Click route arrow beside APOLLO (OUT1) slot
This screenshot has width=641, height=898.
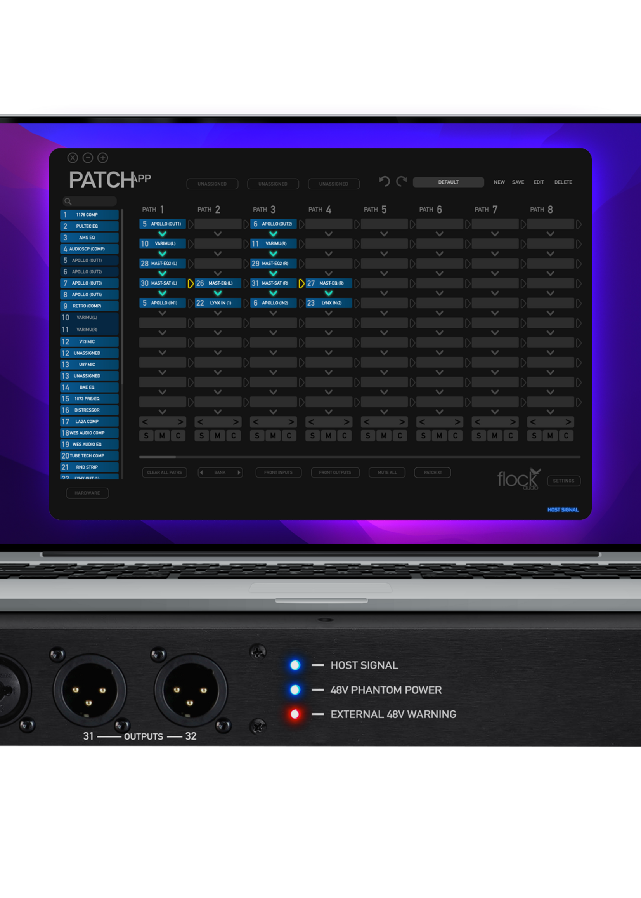[190, 224]
